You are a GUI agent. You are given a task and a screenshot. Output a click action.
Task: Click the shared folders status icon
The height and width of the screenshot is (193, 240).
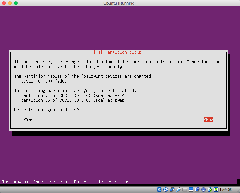[185, 190]
